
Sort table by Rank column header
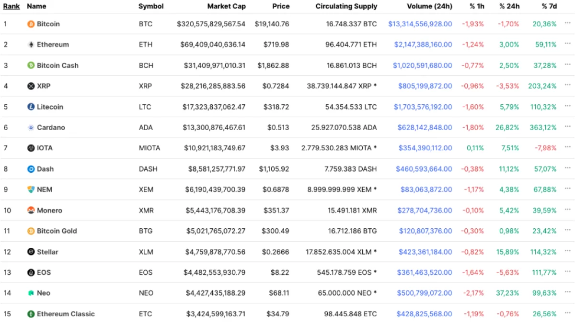click(11, 6)
